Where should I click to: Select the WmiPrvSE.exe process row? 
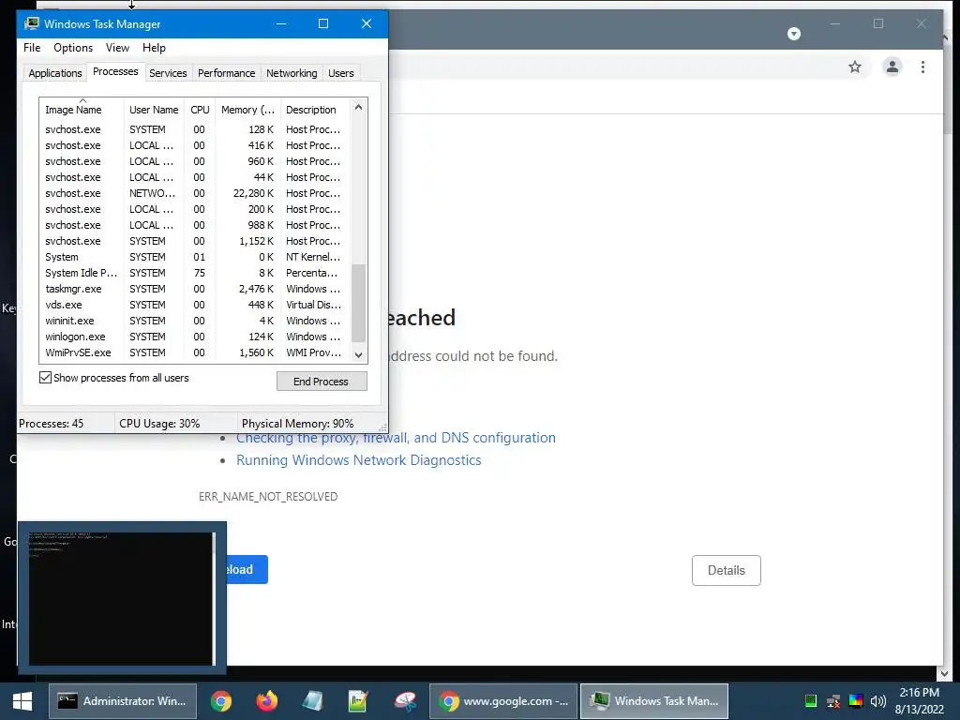click(x=195, y=352)
